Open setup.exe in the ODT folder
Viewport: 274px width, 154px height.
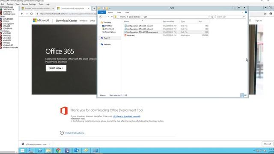[x=131, y=35]
